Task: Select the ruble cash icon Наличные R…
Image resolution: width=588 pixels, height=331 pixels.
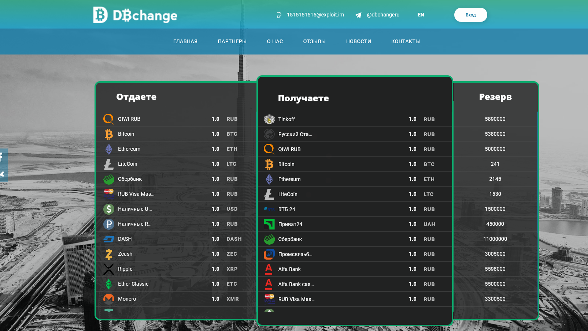Action: pyautogui.click(x=109, y=224)
